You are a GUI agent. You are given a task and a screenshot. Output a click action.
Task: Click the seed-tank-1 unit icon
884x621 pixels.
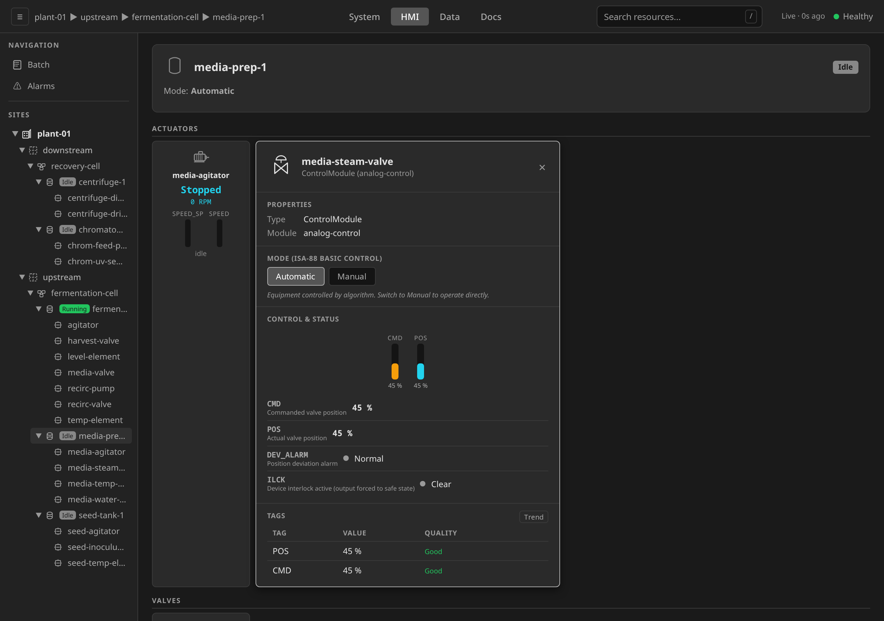point(50,515)
